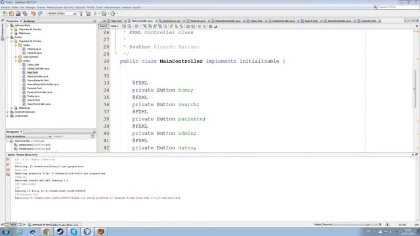Select Paciente.java under Clases
This screenshot has height=236, width=420.
point(34,53)
